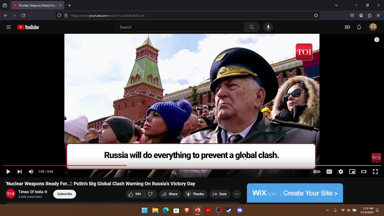Click the search magnifier button

(252, 27)
